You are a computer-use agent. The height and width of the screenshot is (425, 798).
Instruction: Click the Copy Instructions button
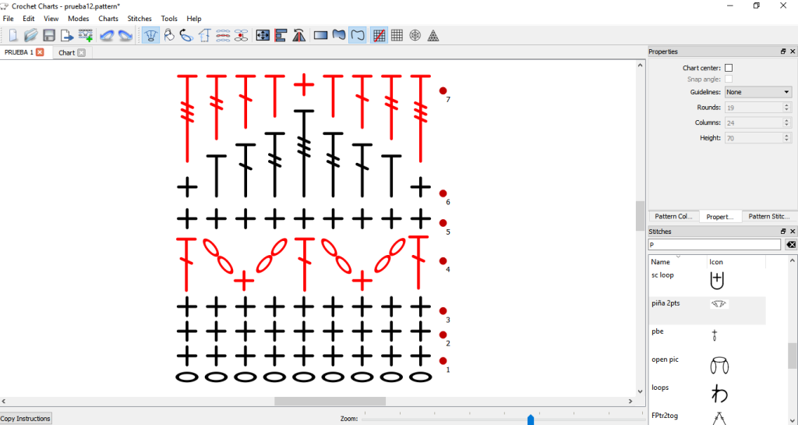(x=26, y=419)
